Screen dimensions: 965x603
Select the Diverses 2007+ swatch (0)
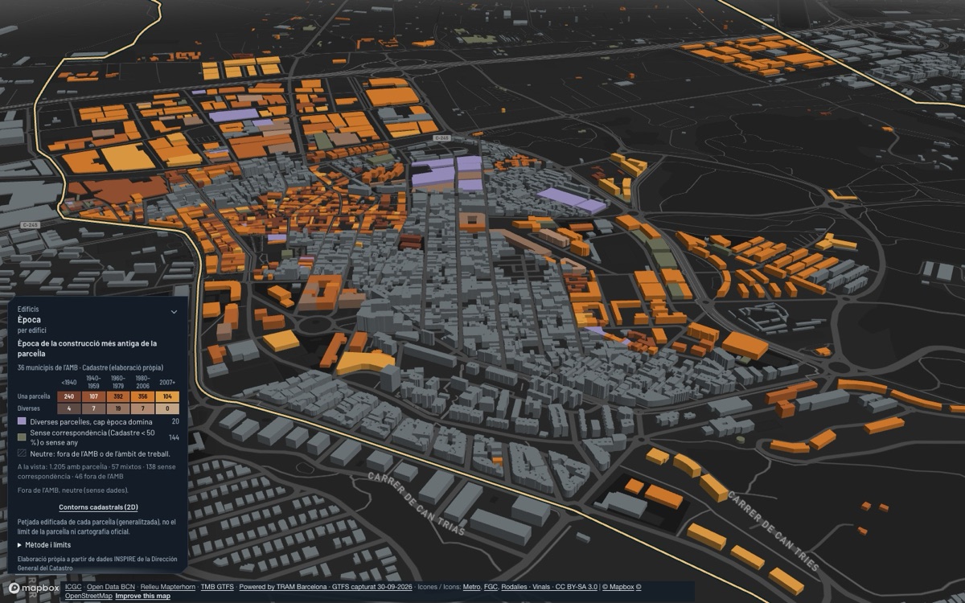(x=166, y=408)
